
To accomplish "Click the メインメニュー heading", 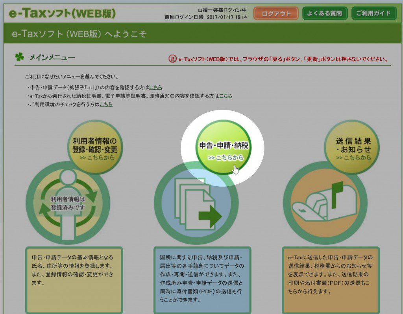I will point(52,57).
